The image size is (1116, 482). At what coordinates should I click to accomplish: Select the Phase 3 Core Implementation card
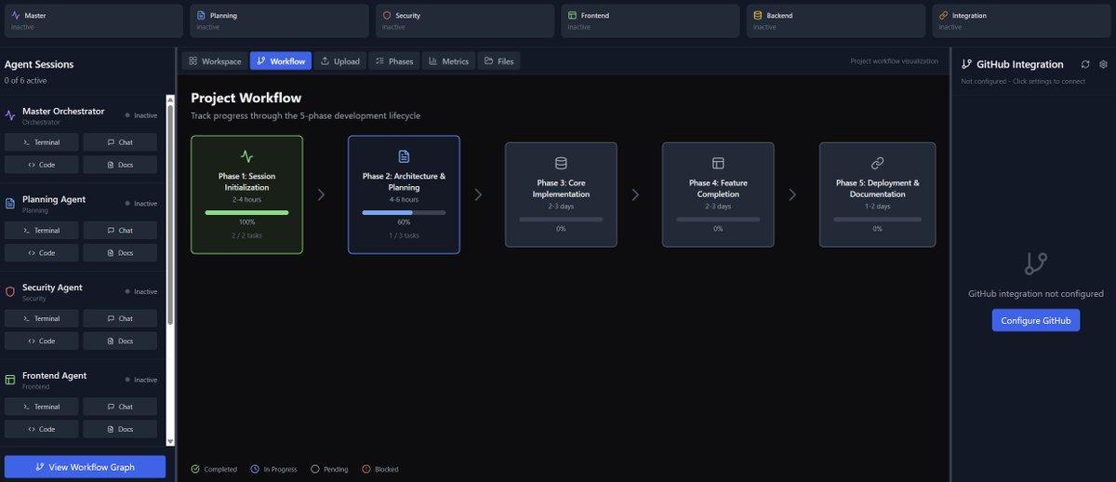tap(561, 194)
